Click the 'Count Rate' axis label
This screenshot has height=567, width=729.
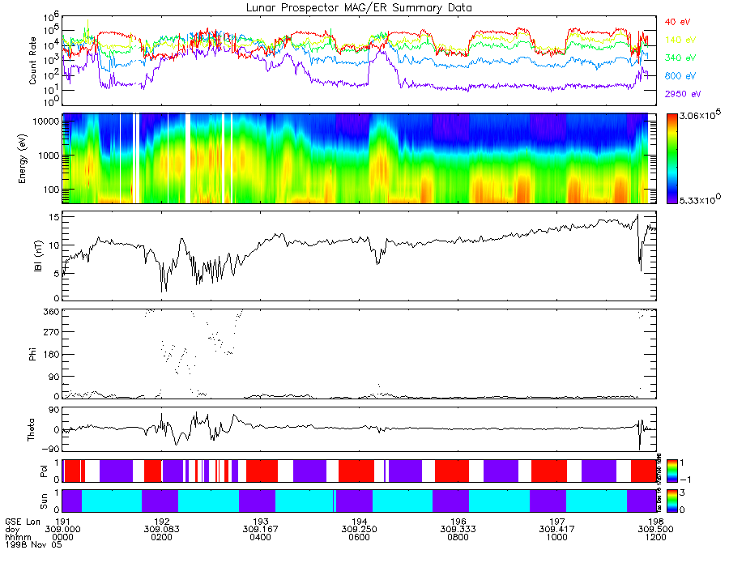pyautogui.click(x=32, y=61)
